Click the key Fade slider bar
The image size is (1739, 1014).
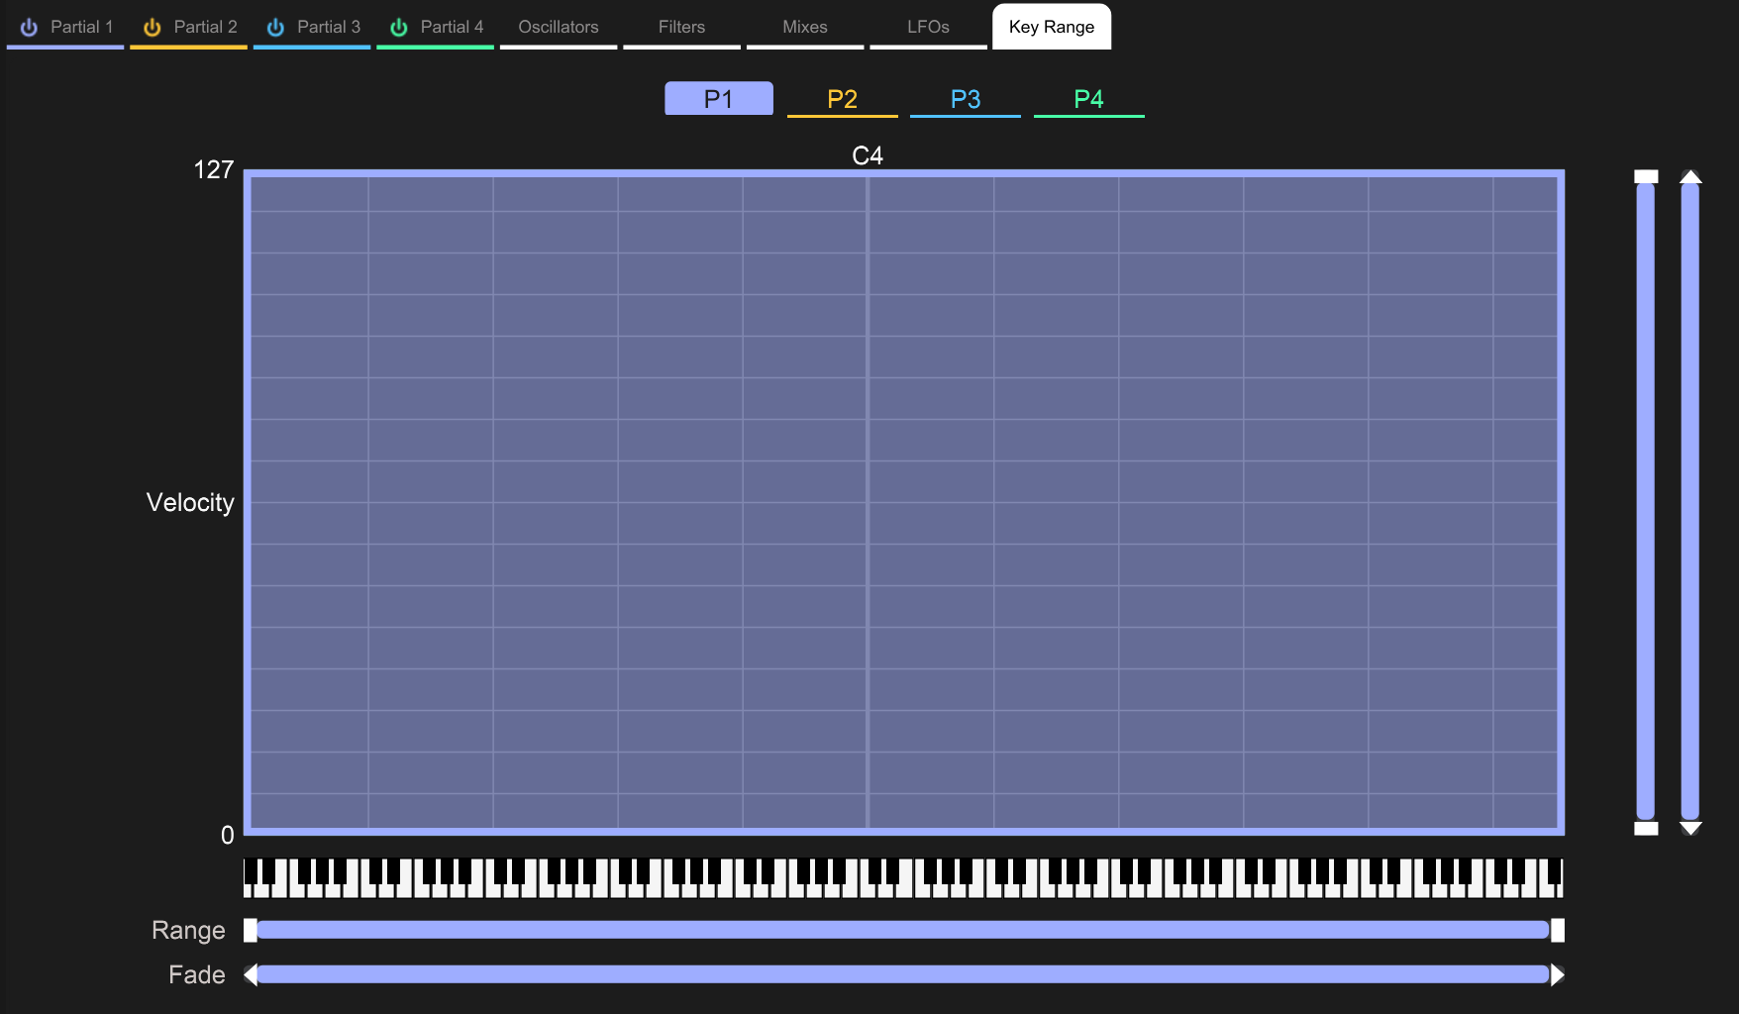click(x=903, y=974)
